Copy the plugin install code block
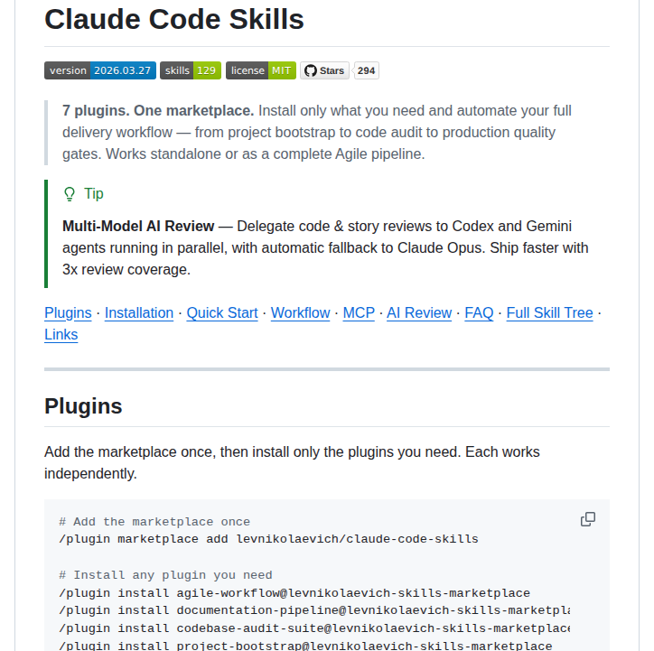654x651 pixels. click(x=588, y=519)
